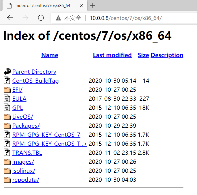Close the Index of /centos tab
The image size is (197, 195).
click(81, 6)
